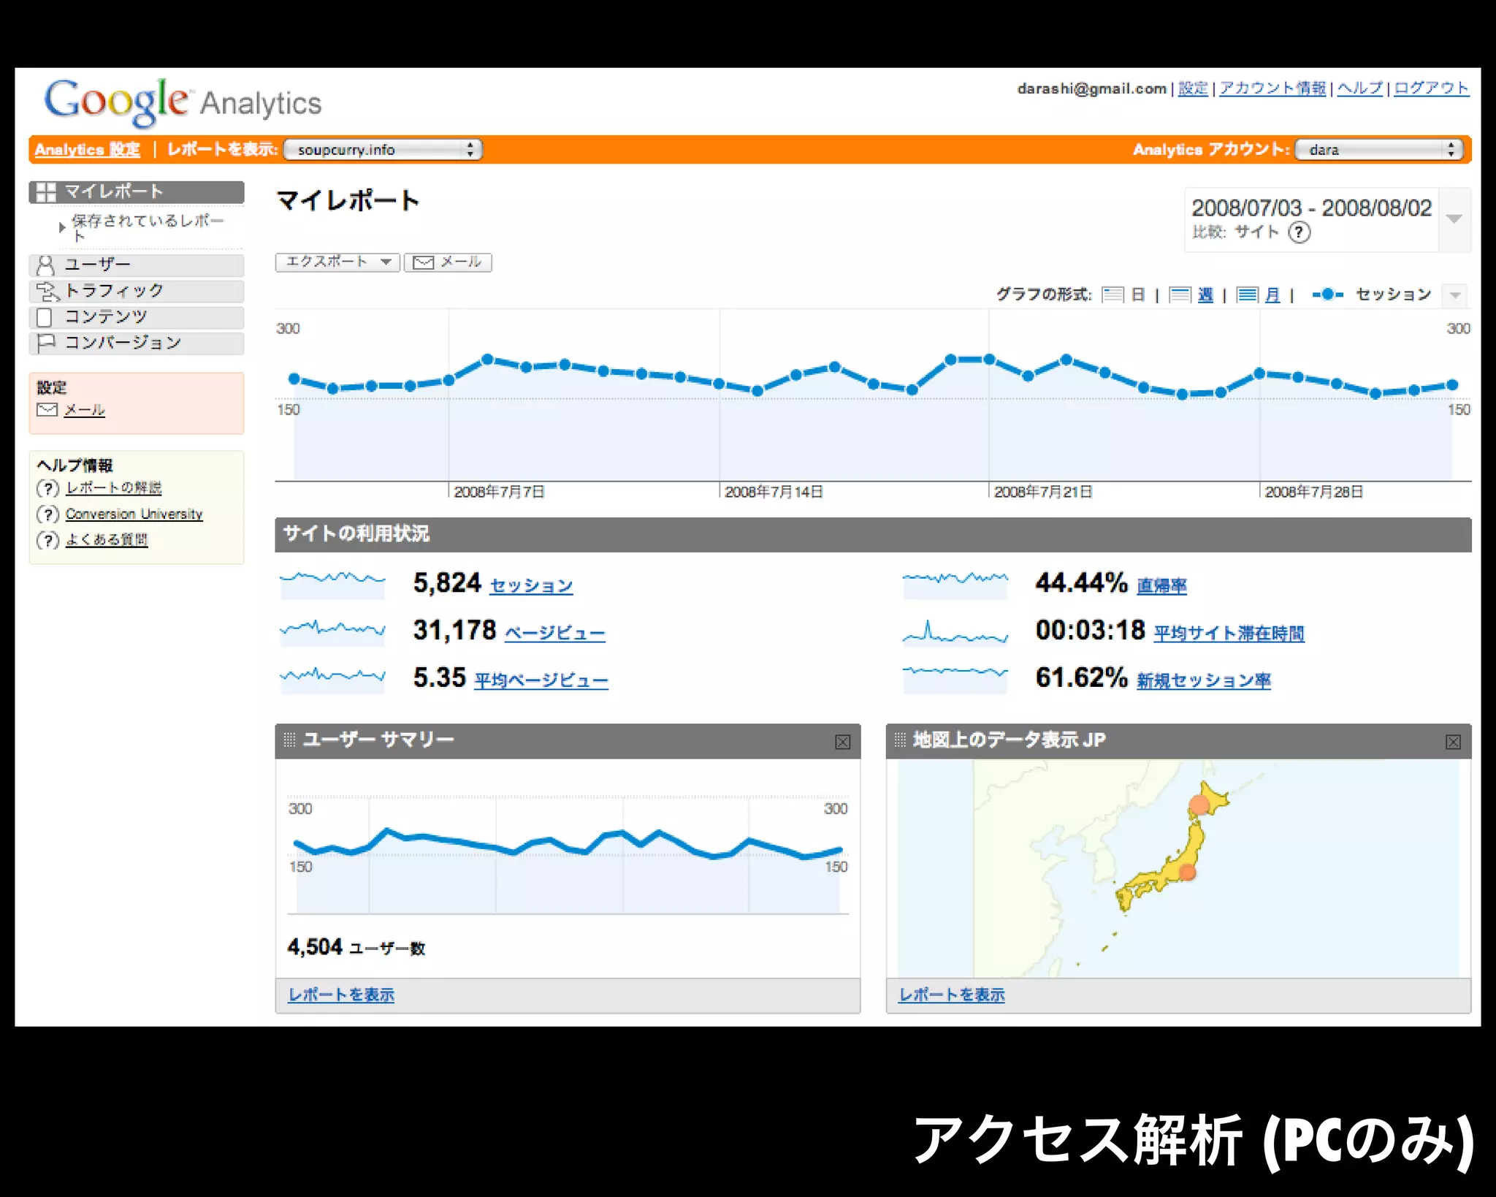
Task: Select コンテンツ in the sidebar menu
Action: 137,317
